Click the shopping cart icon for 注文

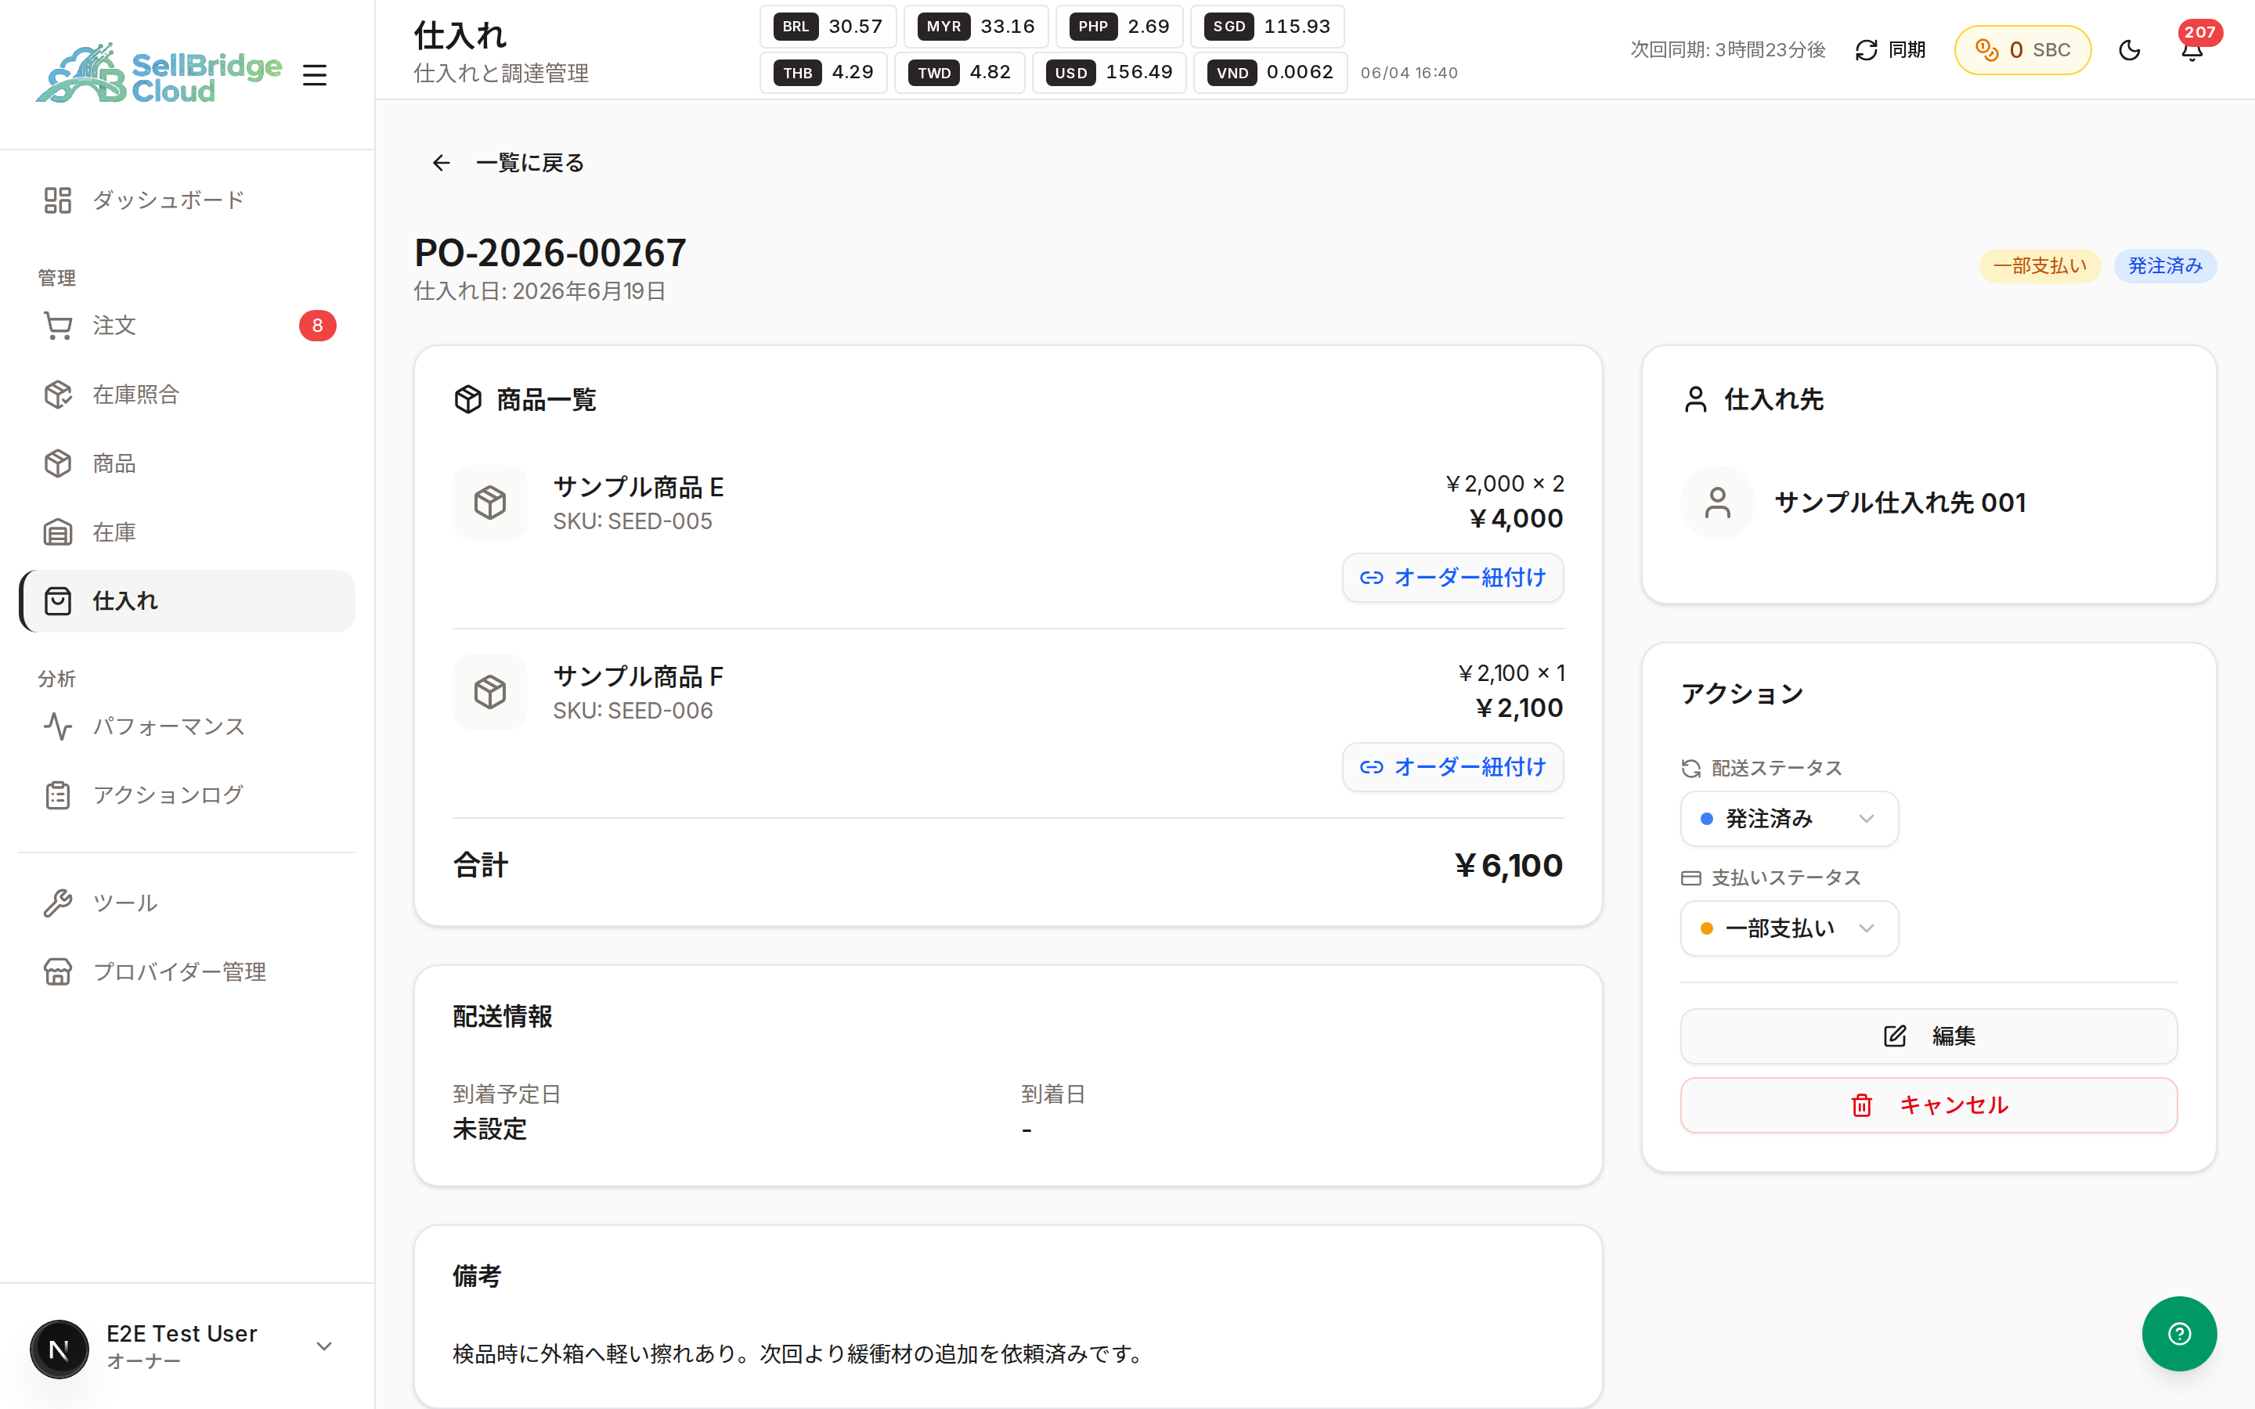pos(58,325)
